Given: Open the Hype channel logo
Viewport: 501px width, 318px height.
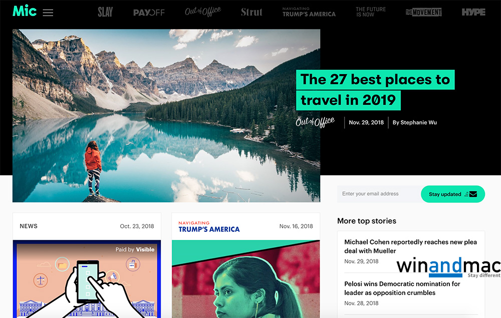Looking at the screenshot, I should pos(473,12).
